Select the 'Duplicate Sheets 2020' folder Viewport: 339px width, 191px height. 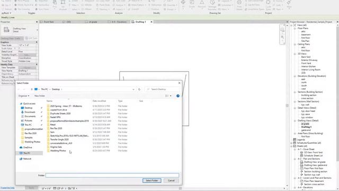pos(60,114)
